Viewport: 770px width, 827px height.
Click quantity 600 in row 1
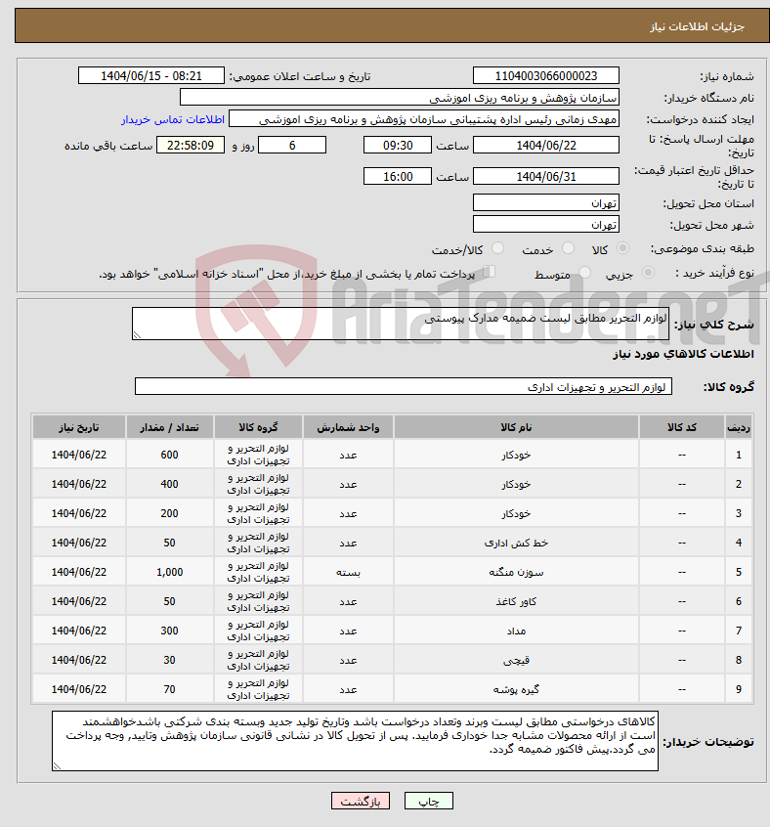tap(169, 455)
